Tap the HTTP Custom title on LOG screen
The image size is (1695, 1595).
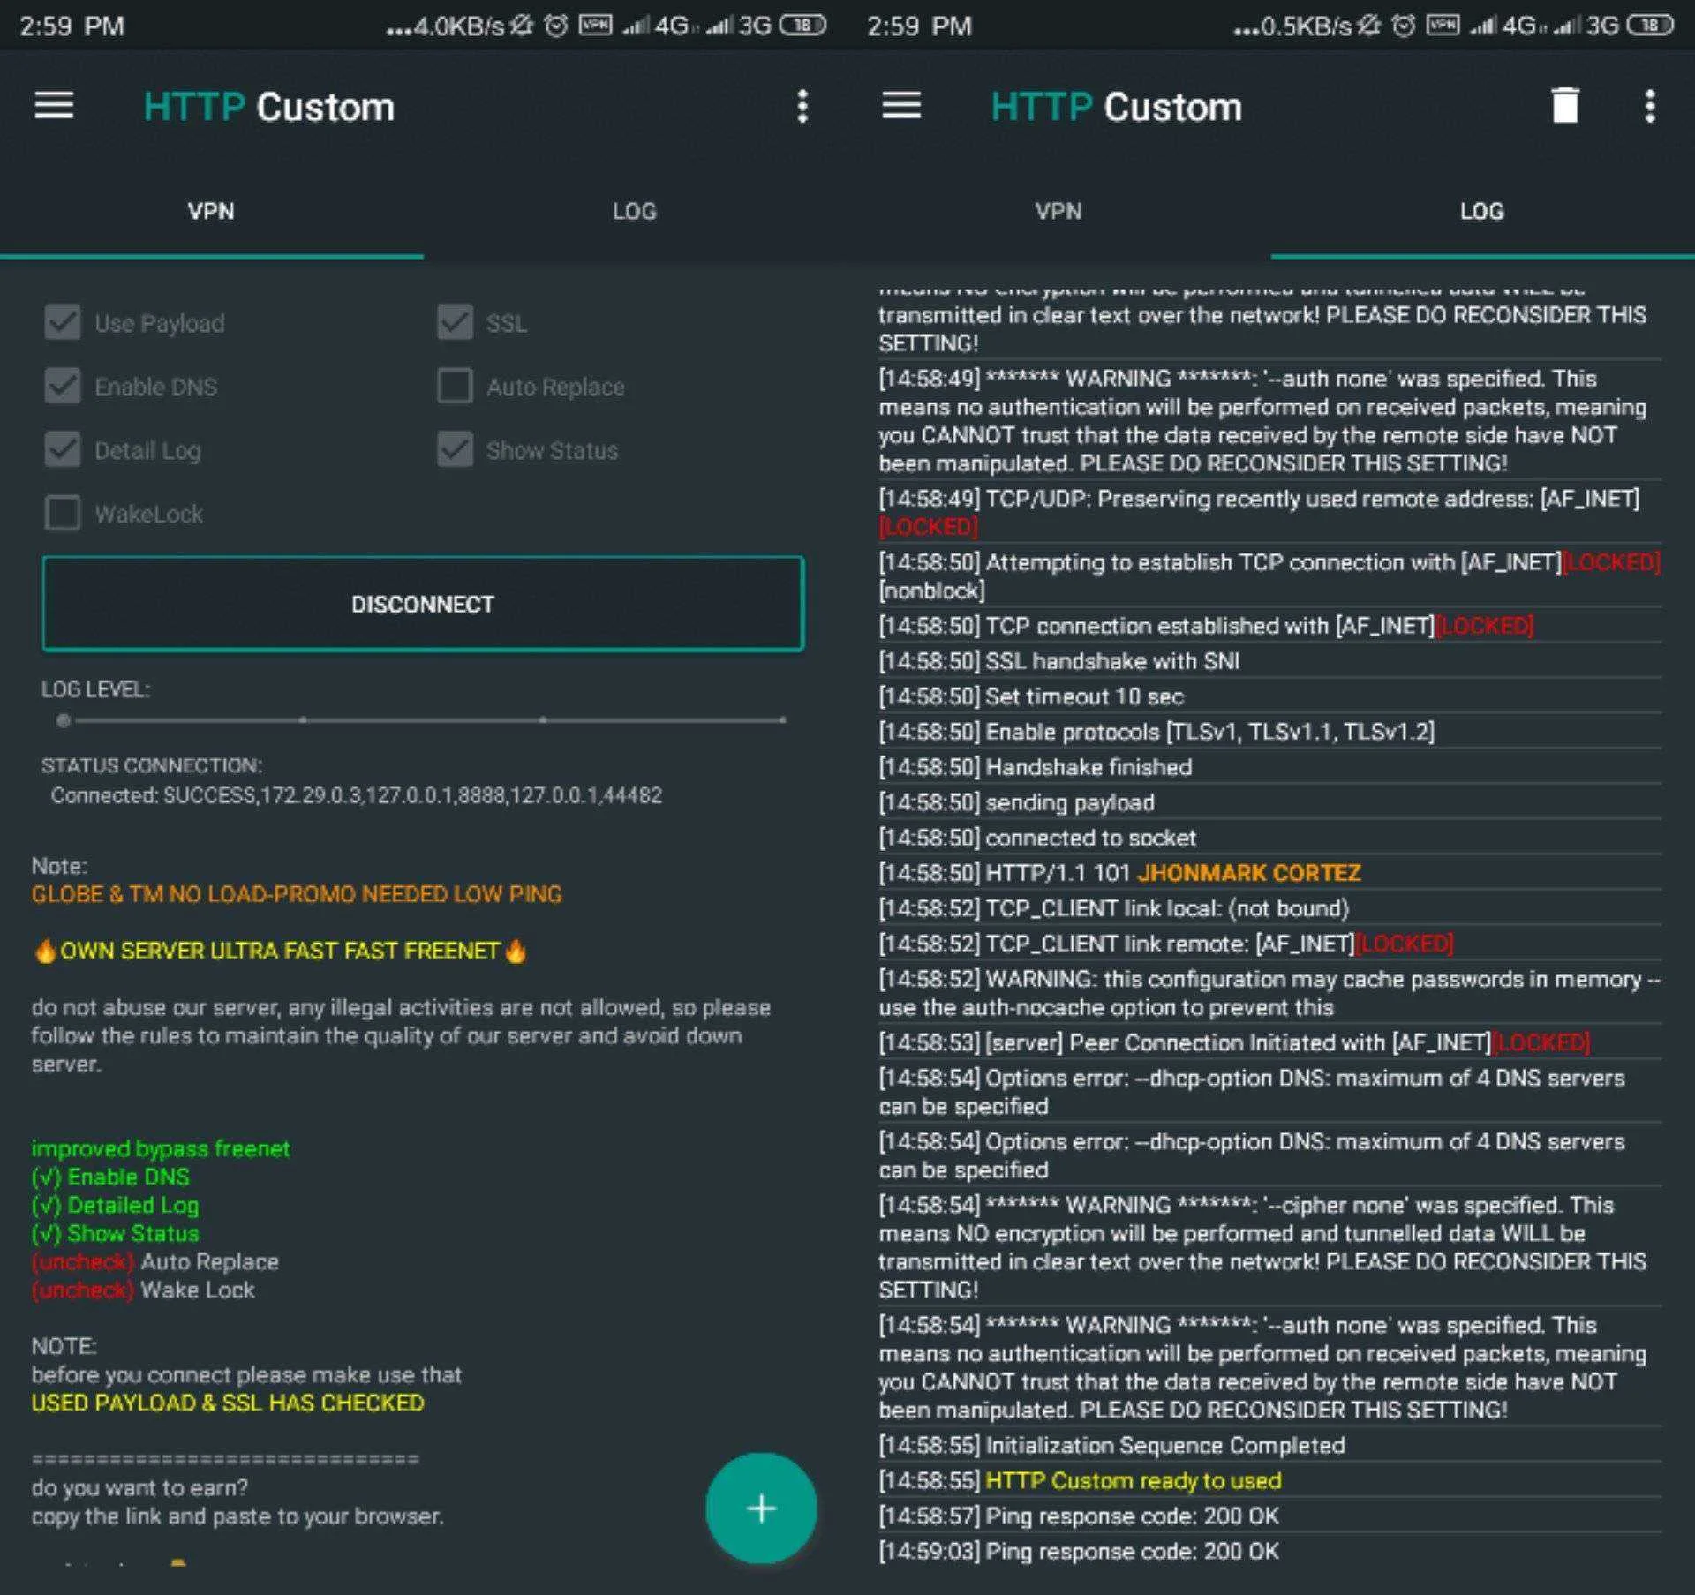click(x=1117, y=107)
